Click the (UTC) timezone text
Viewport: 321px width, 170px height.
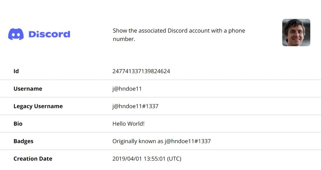coord(174,159)
